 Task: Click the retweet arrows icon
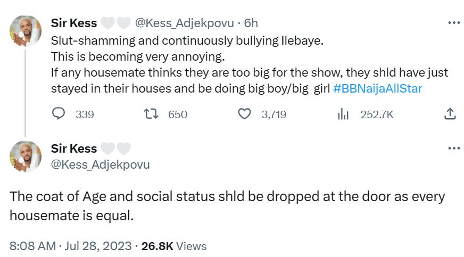[x=152, y=114]
